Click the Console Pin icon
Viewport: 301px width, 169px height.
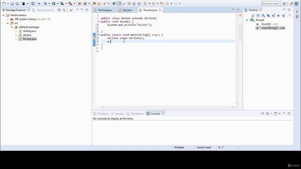pyautogui.click(x=262, y=114)
